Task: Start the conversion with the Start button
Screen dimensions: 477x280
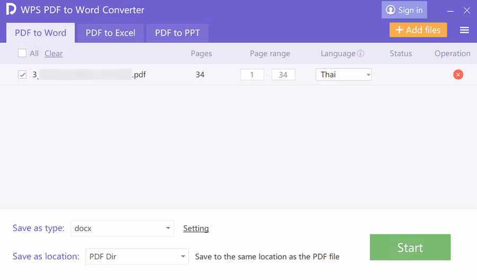Action: 410,247
